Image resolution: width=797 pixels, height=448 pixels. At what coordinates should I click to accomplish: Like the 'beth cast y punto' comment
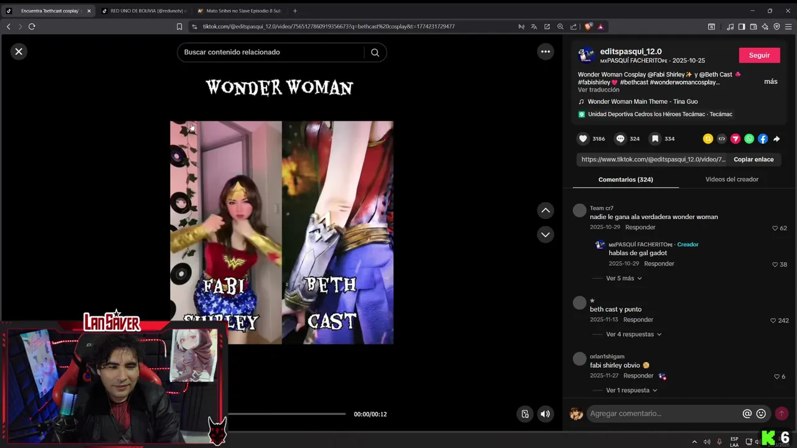pyautogui.click(x=773, y=320)
